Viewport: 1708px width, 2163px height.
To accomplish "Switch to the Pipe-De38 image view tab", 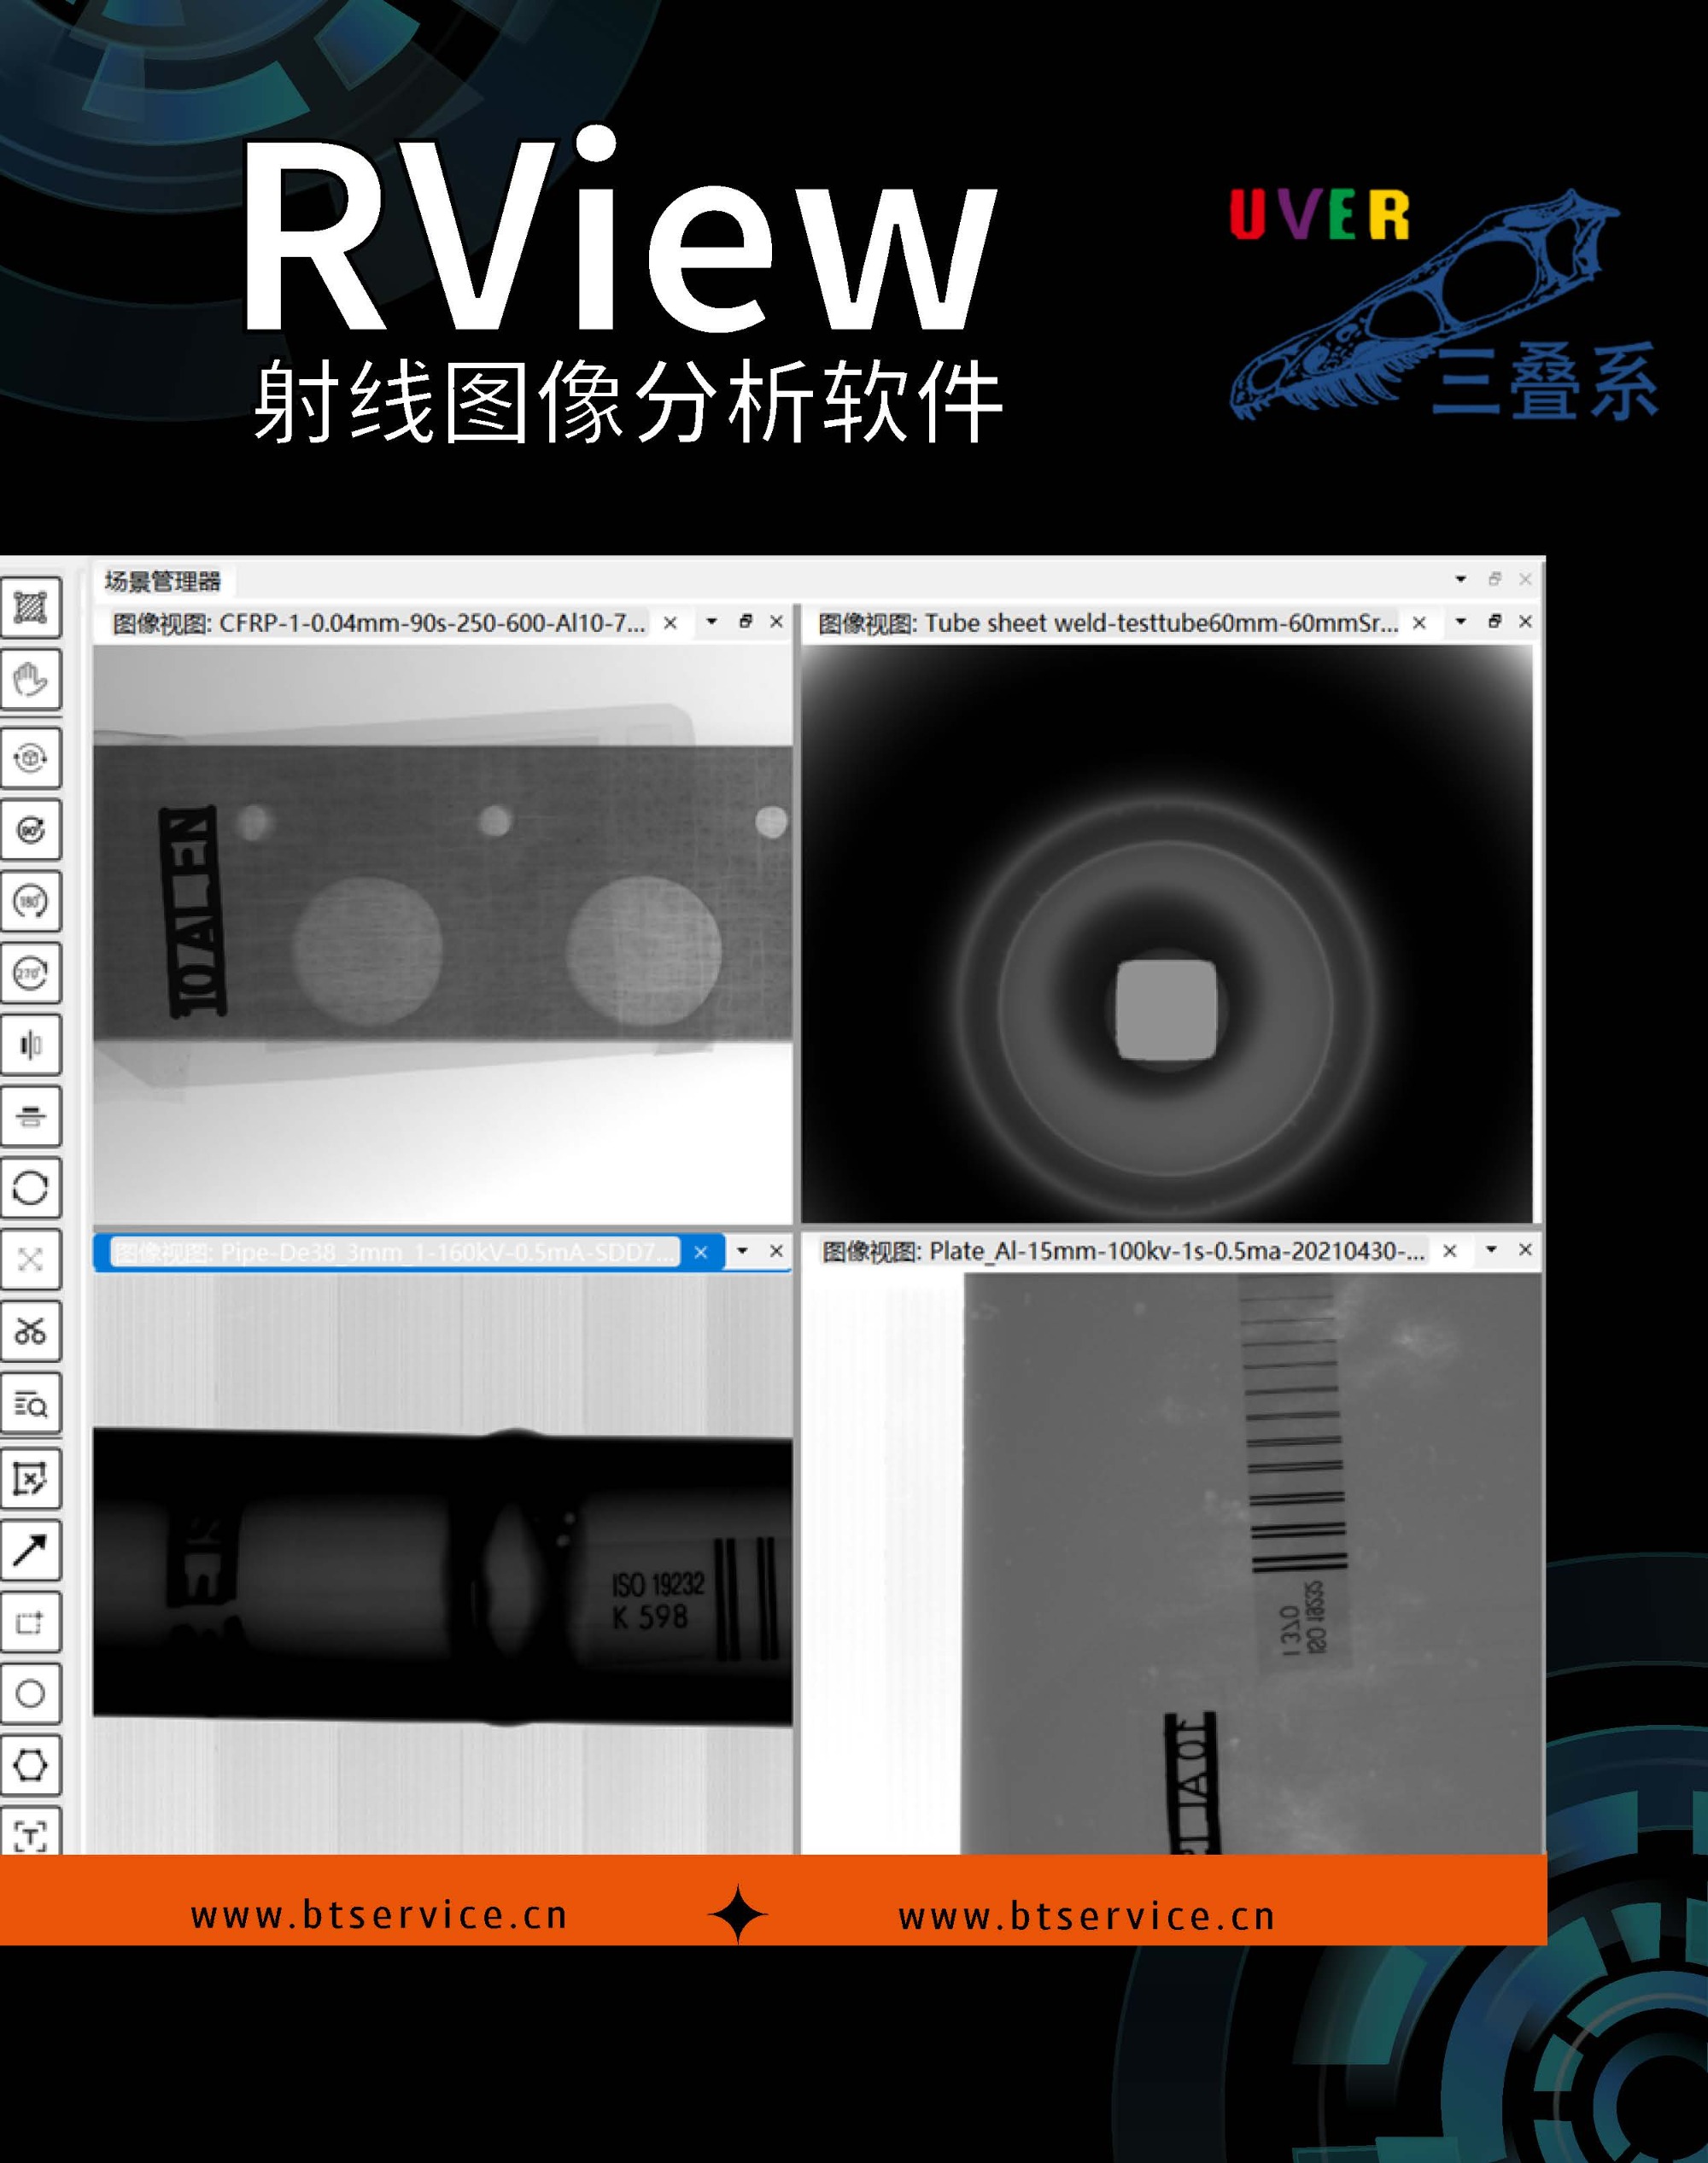I will tap(395, 1251).
